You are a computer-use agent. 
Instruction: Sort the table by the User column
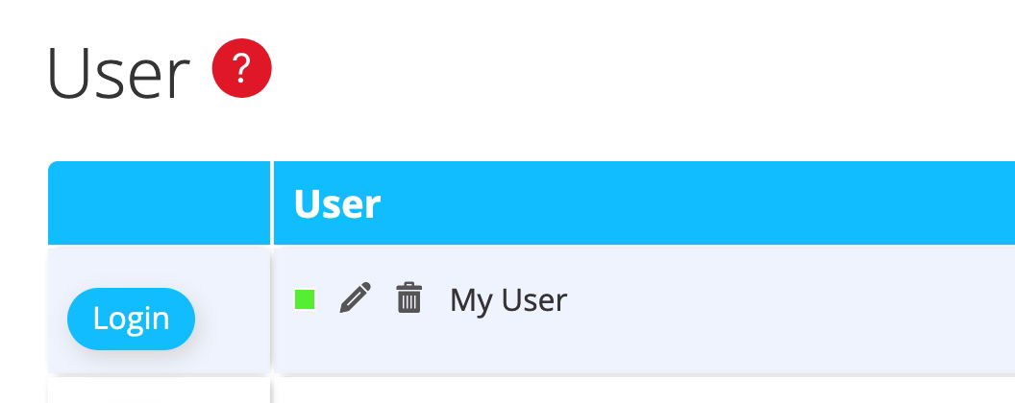pos(337,203)
